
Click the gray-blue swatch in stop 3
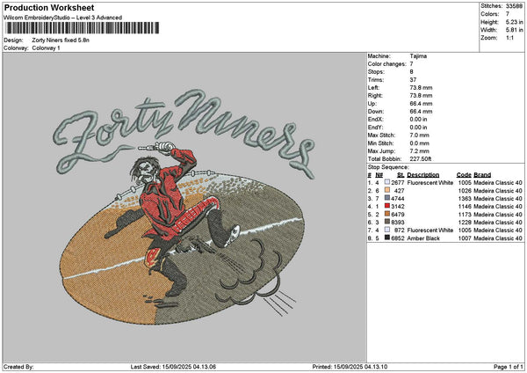click(x=387, y=198)
